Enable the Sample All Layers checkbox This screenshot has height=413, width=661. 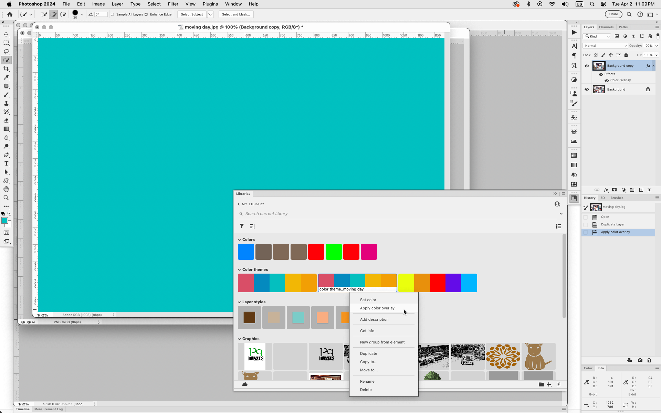pos(113,14)
